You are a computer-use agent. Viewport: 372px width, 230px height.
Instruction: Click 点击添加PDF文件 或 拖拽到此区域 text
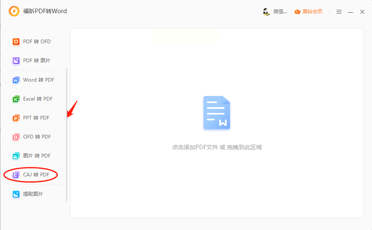(217, 147)
